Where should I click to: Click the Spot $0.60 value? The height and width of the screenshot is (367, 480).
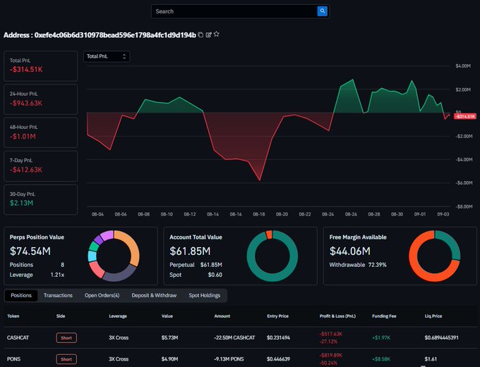[215, 275]
